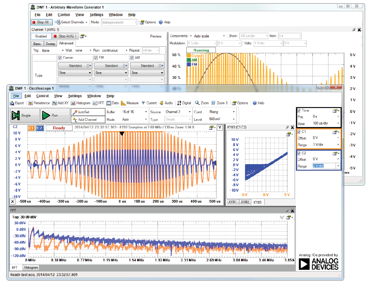Open the Digital channels view

click(x=184, y=103)
